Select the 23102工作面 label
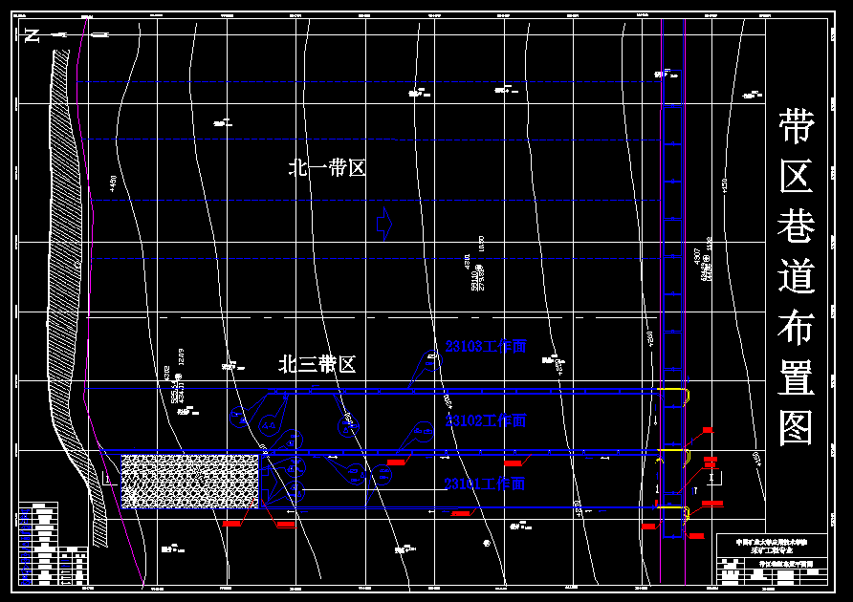This screenshot has width=853, height=602. coord(486,420)
